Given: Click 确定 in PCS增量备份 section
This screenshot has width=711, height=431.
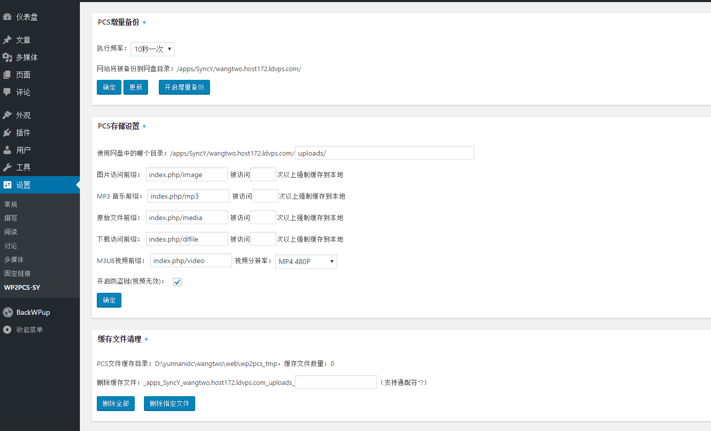Looking at the screenshot, I should point(109,88).
